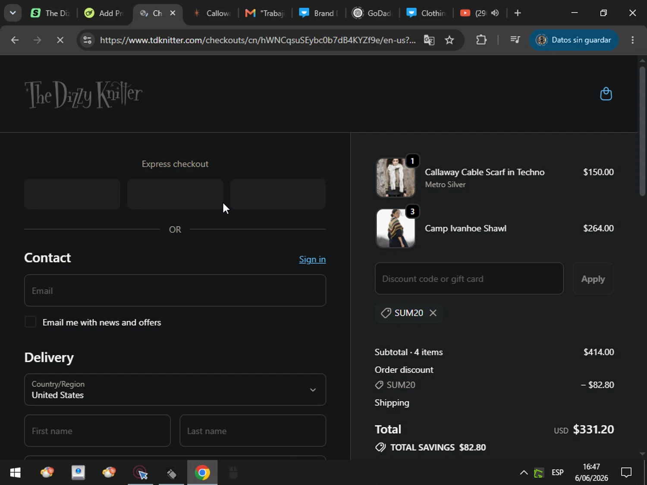Switch to Brand tab
Image resolution: width=647 pixels, height=485 pixels.
pos(319,13)
